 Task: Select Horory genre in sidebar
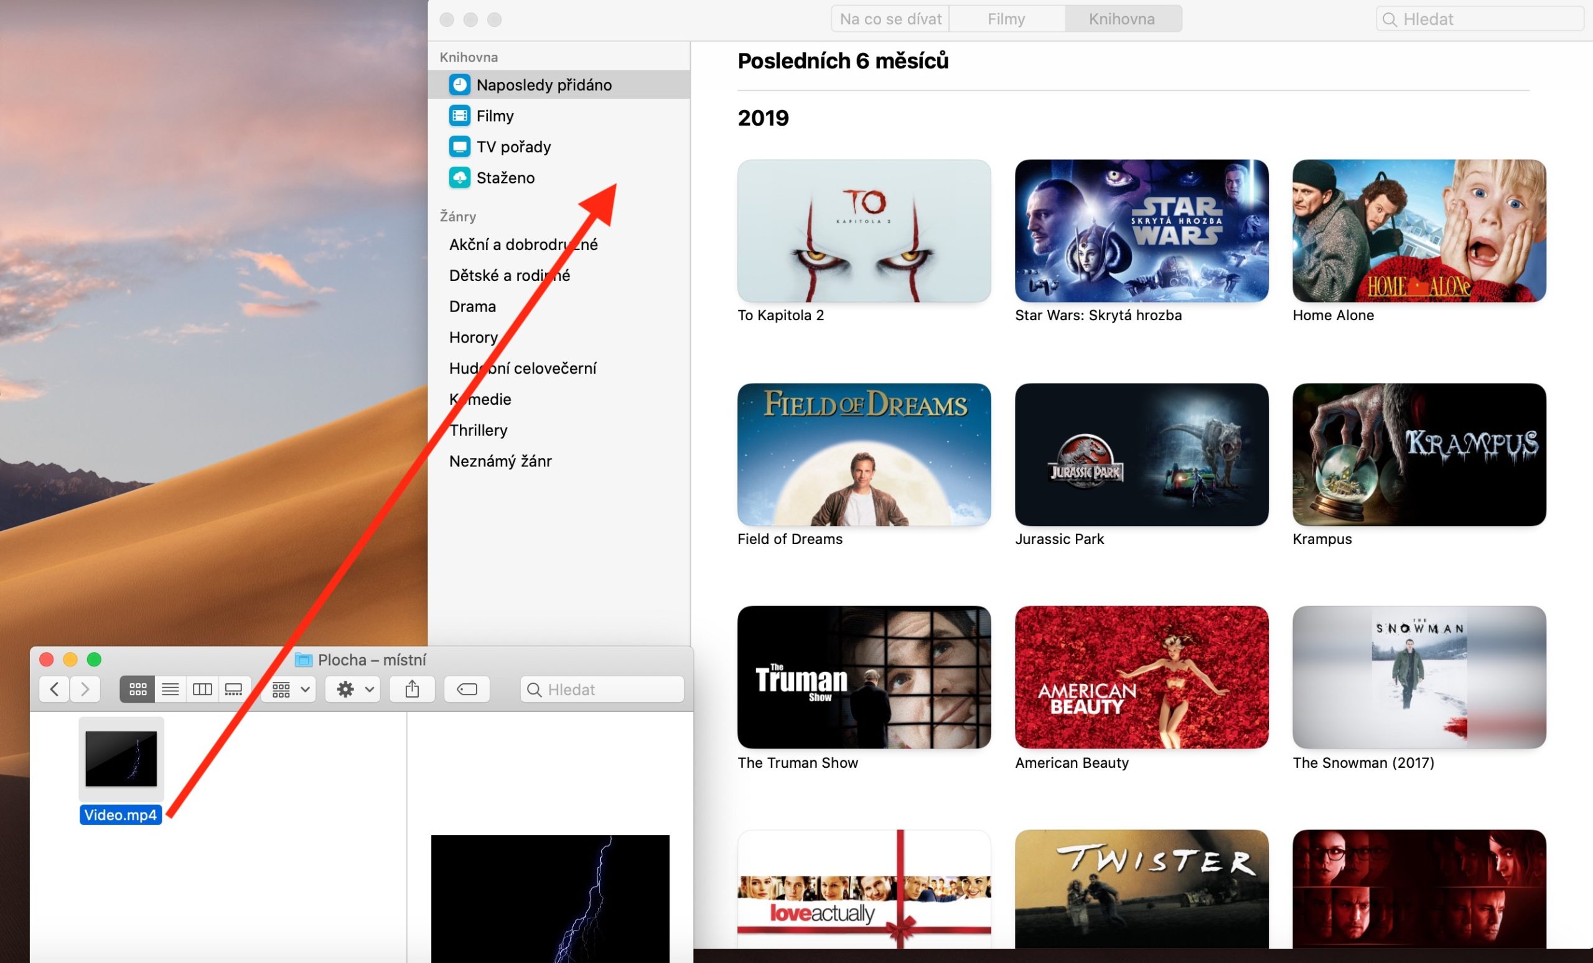coord(474,337)
